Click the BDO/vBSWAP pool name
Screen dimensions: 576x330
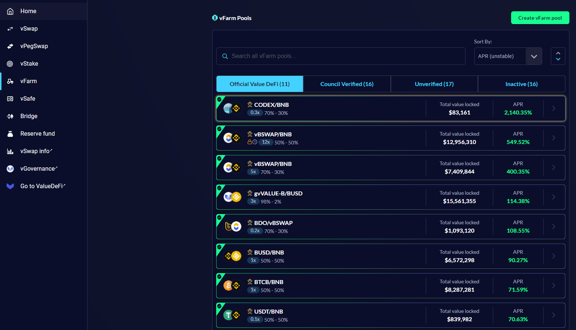[x=273, y=223]
